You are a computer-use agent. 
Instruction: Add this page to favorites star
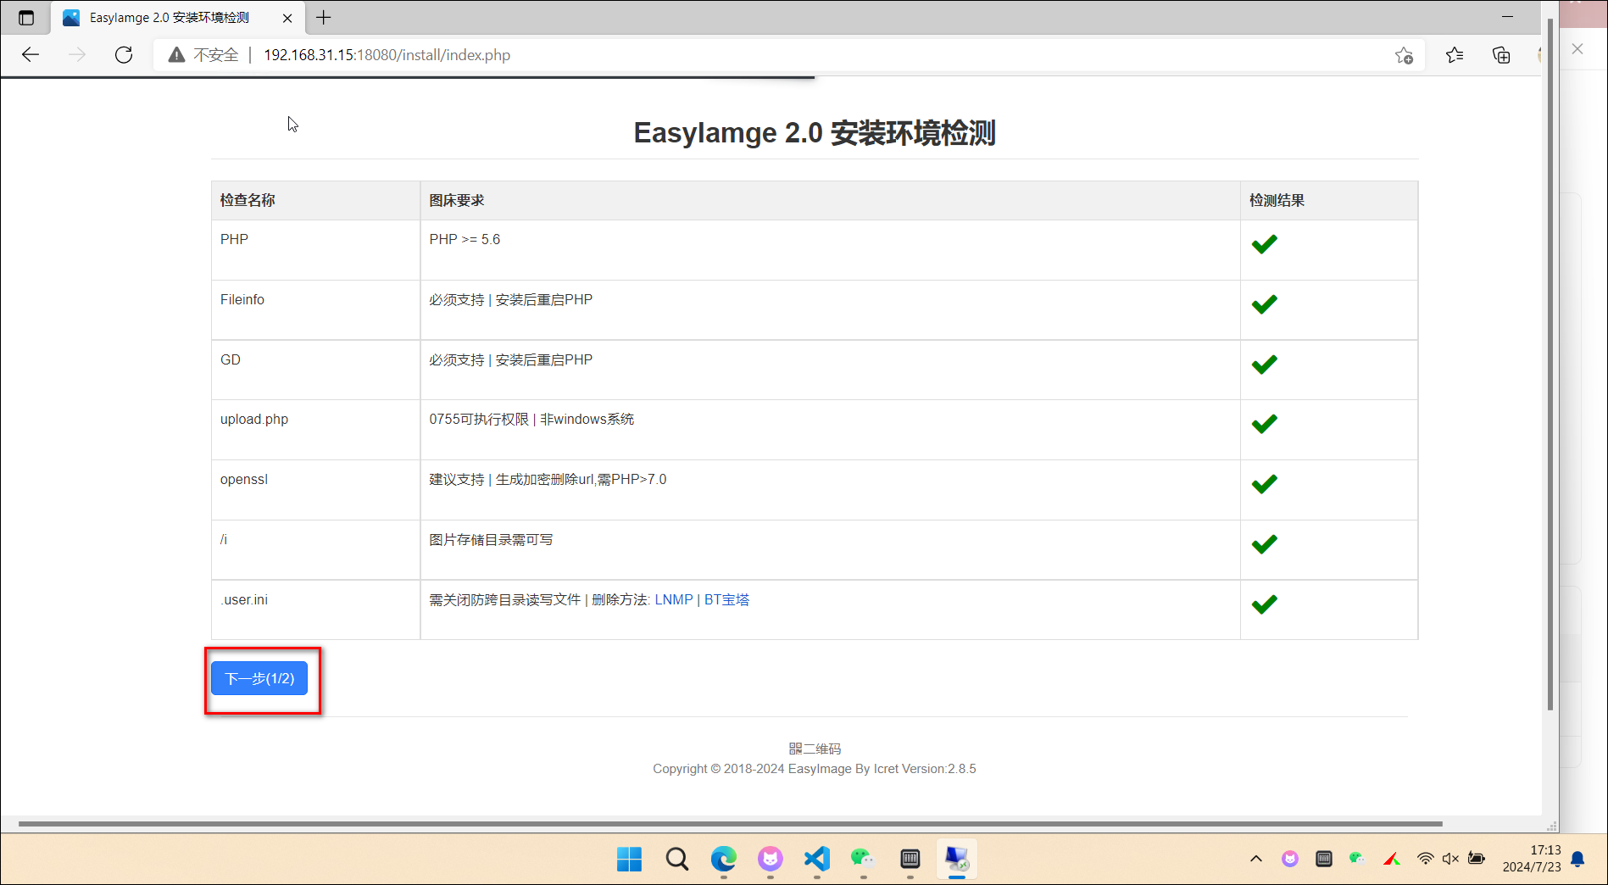(x=1404, y=55)
